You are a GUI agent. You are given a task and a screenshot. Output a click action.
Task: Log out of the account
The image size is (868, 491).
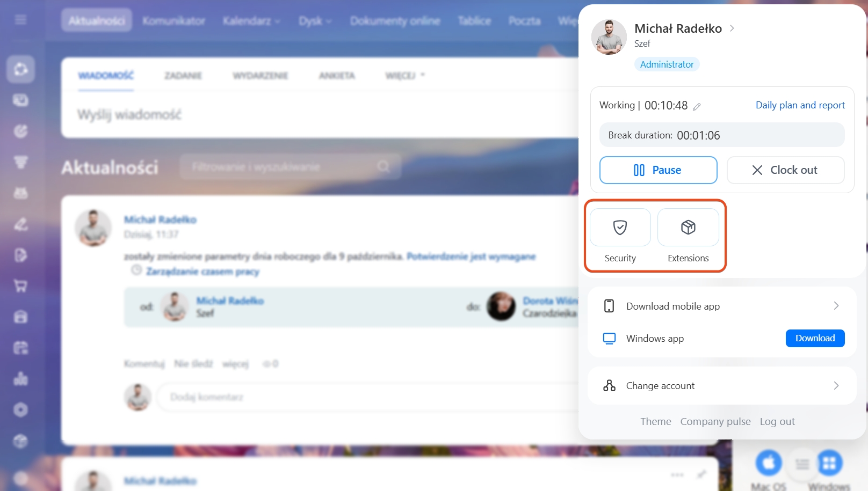(777, 422)
